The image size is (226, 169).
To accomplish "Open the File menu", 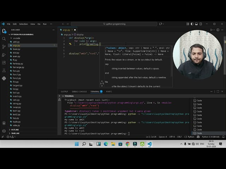I will click(8, 24).
